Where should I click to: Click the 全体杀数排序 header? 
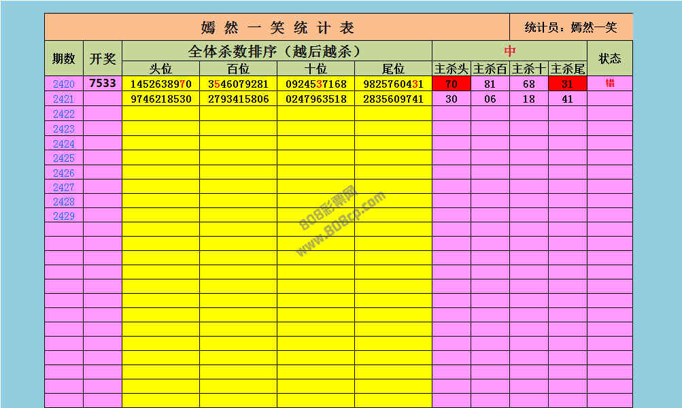(x=275, y=51)
